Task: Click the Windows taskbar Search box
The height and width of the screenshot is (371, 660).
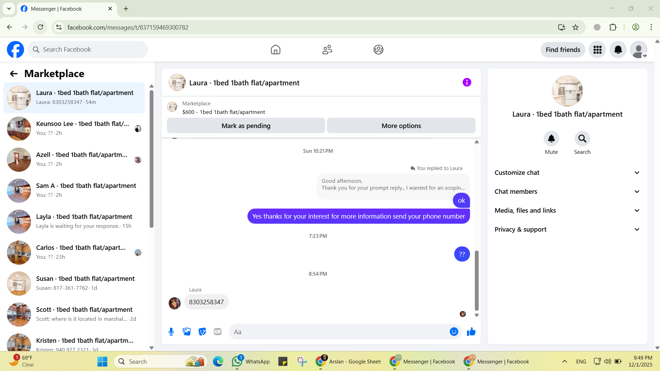Action: (x=160, y=361)
